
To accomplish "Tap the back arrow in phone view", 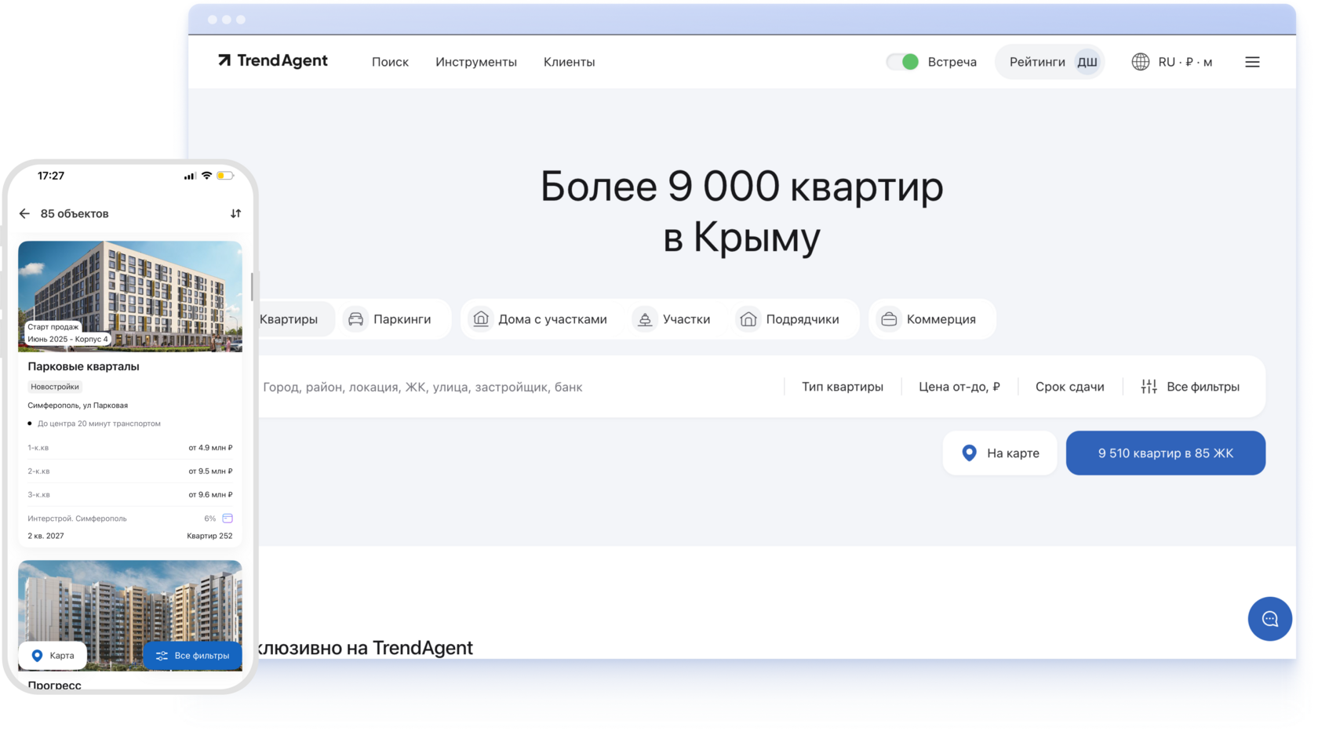I will click(24, 213).
